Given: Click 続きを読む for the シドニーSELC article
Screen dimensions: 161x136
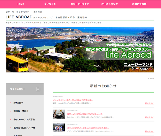Looking at the screenshot, I should [x=150, y=131].
